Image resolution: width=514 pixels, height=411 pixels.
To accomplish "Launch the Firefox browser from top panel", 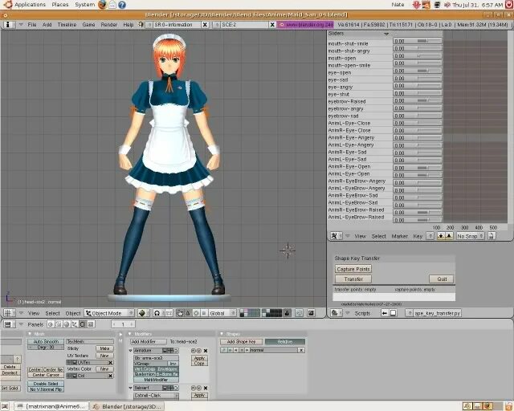I will click(x=102, y=5).
